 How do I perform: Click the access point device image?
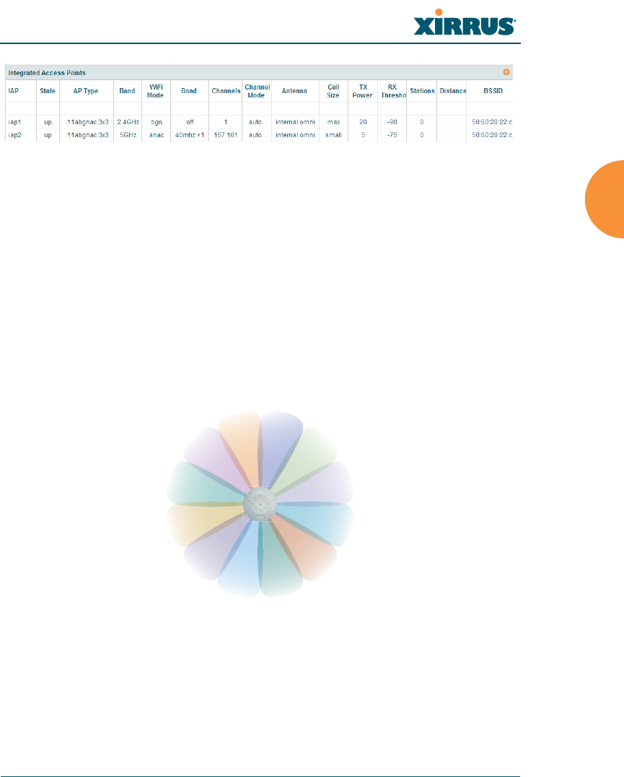point(260,504)
